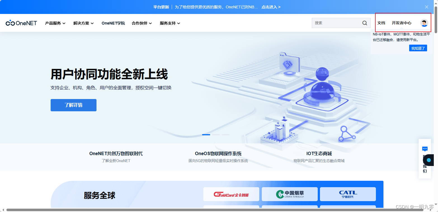Click the 用户协同功能全新上线 headline
The width and height of the screenshot is (438, 212).
pos(109,74)
